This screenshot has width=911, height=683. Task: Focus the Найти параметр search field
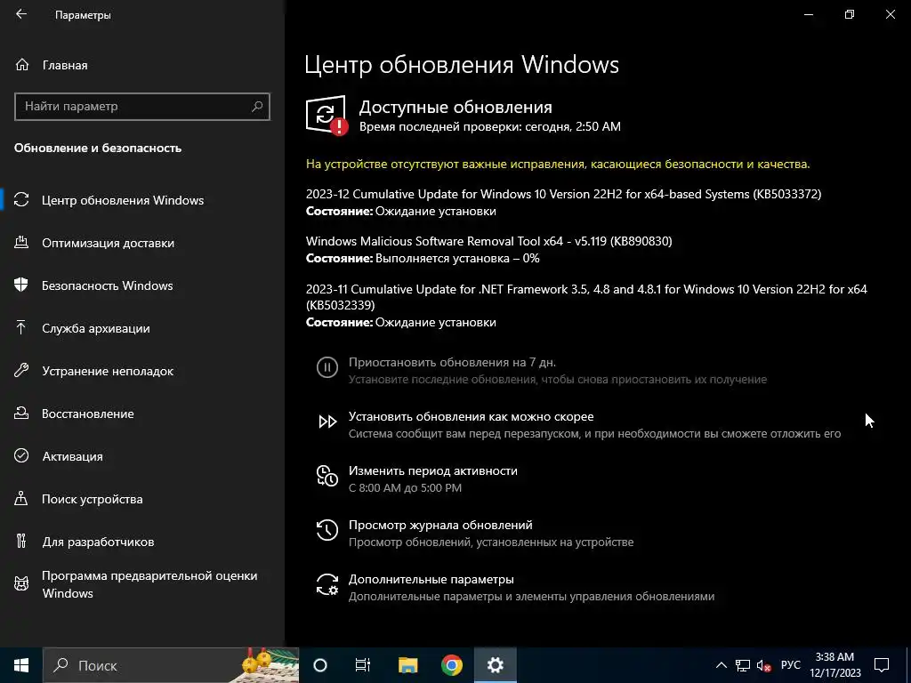[141, 107]
